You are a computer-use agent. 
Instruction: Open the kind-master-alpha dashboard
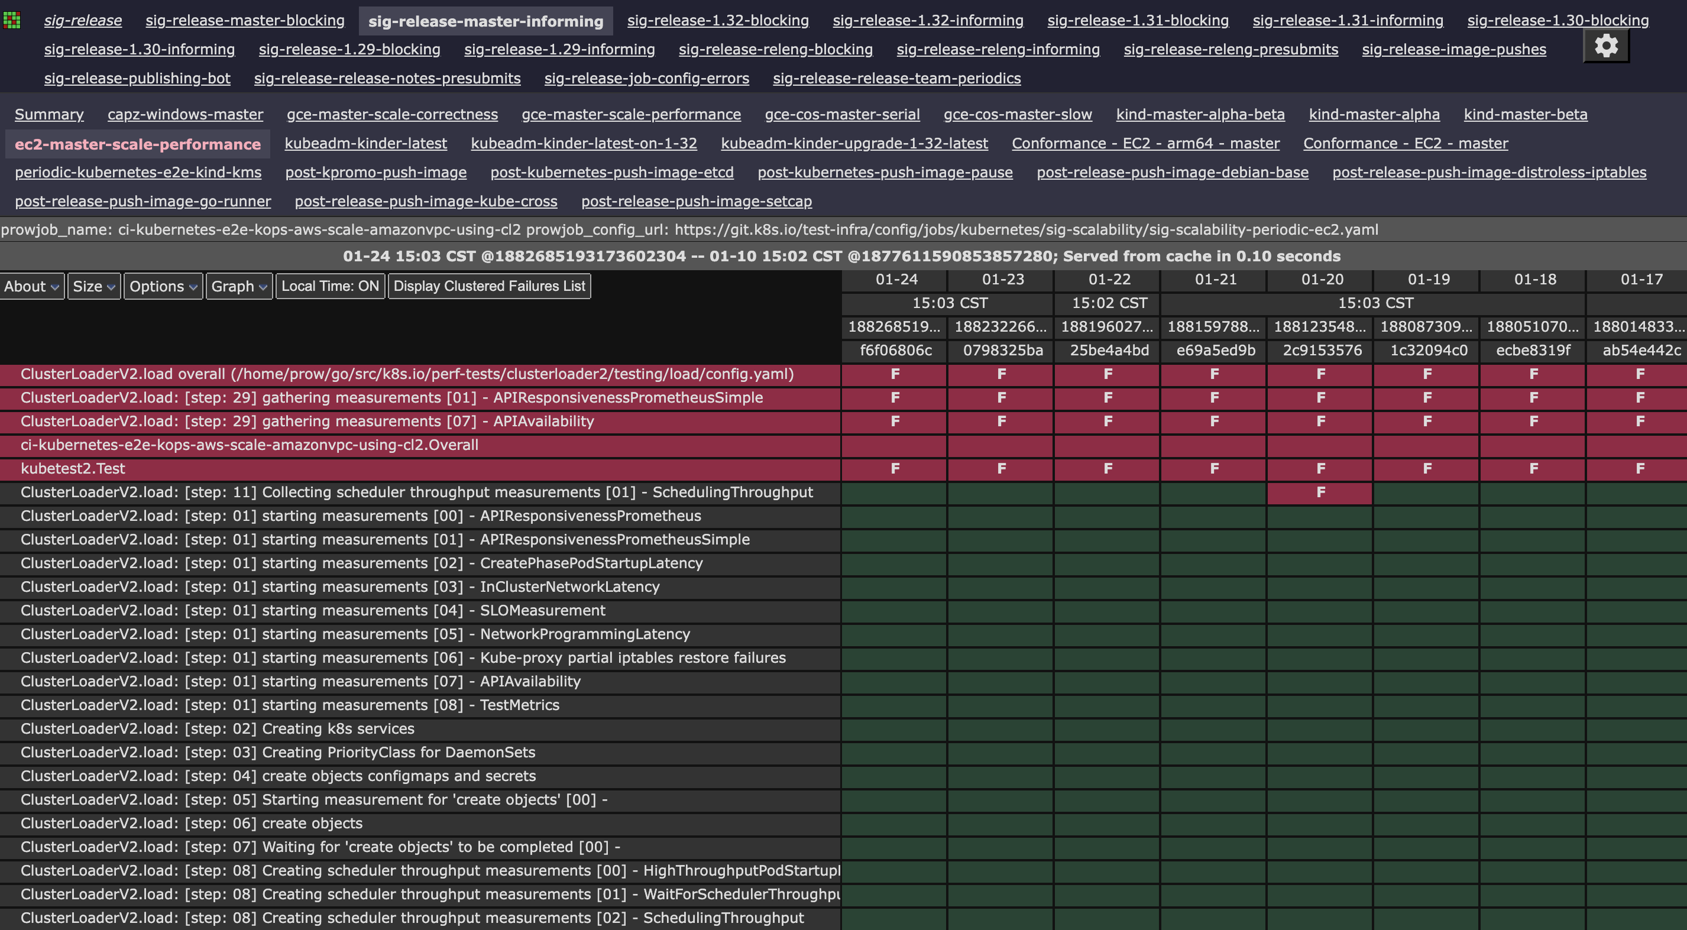1374,114
